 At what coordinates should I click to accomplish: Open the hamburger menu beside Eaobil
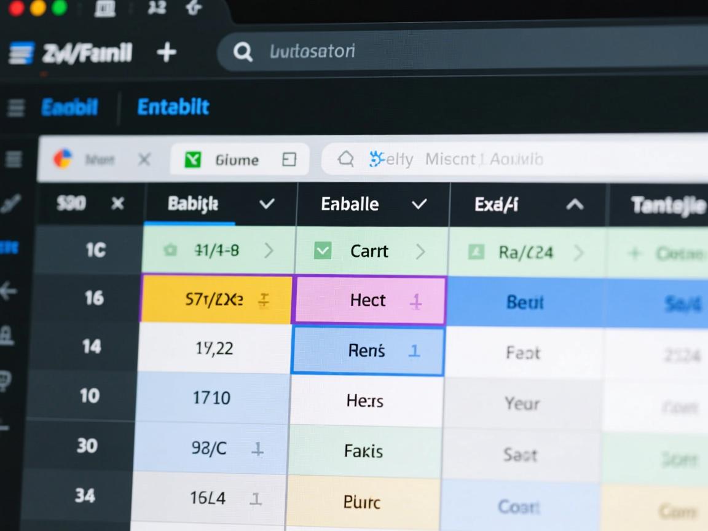tap(15, 108)
